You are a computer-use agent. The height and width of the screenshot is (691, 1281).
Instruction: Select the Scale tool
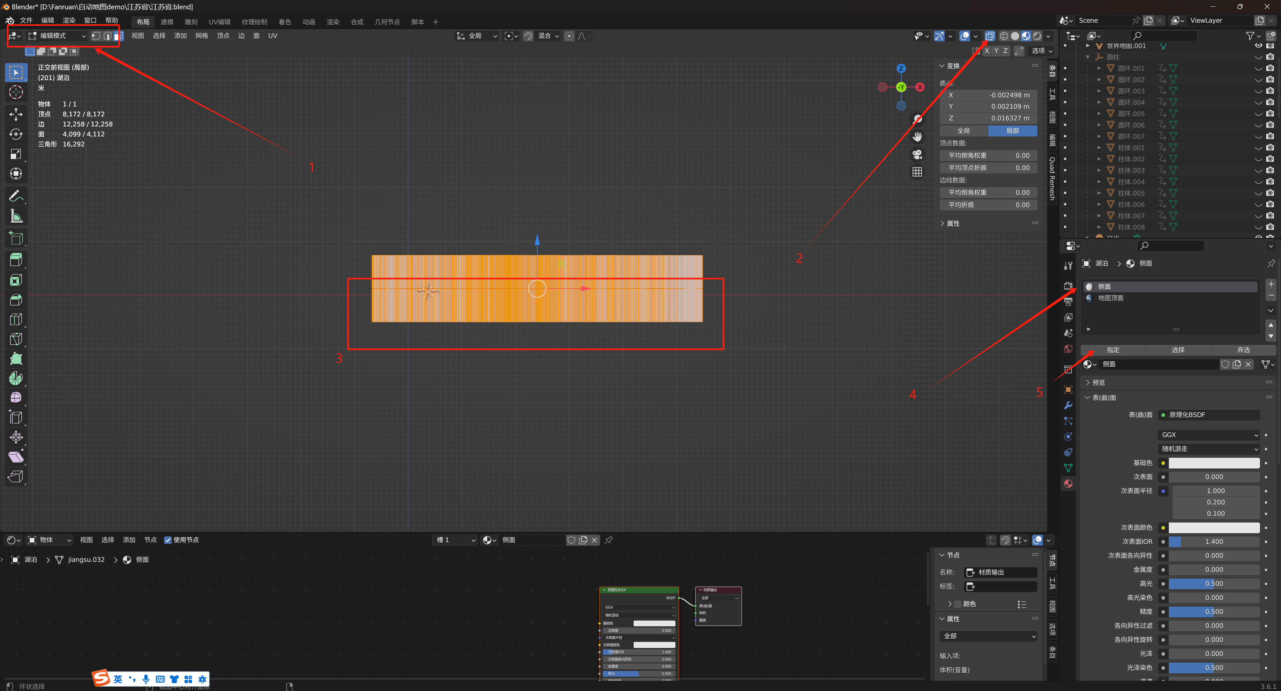(x=16, y=154)
